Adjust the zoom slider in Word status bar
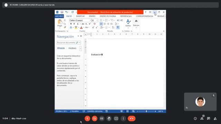Screen dimensions: 221x124 tap(146, 111)
